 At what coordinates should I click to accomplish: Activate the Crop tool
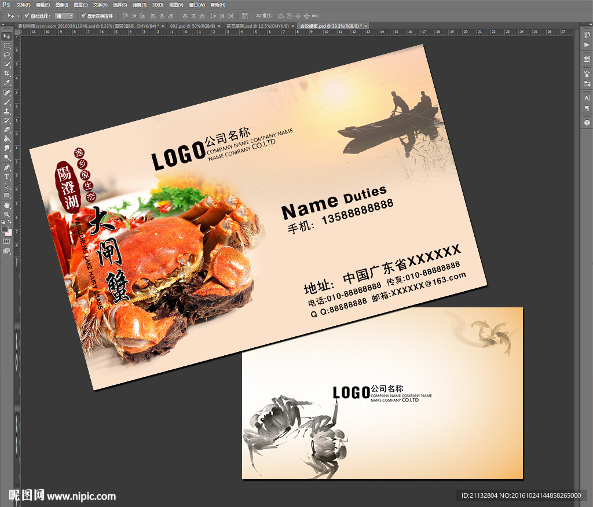pyautogui.click(x=7, y=74)
